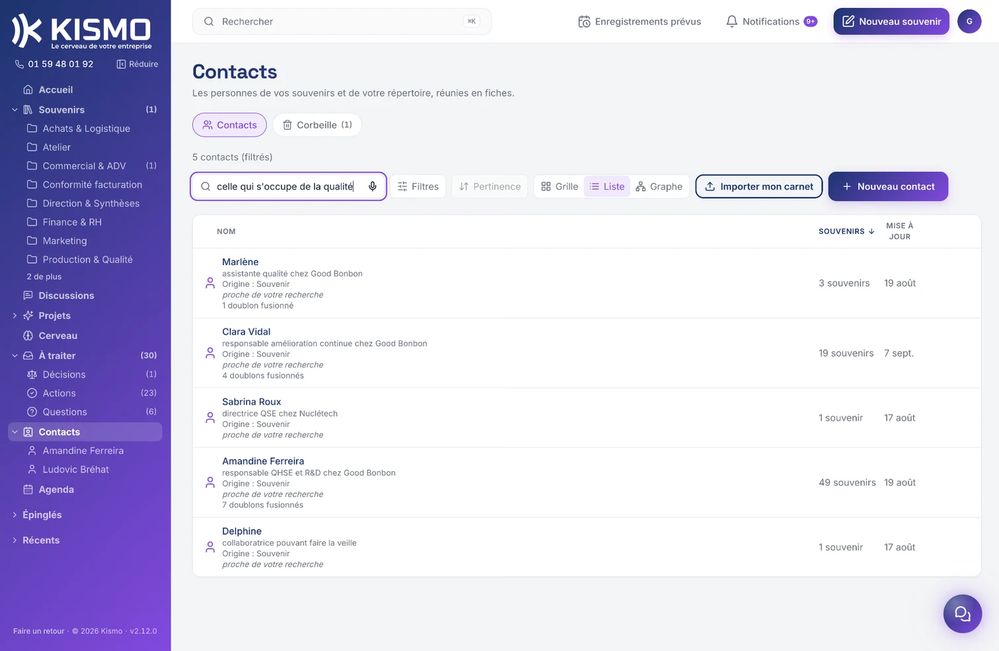The image size is (999, 651).
Task: Switch to Graphe view
Action: (x=659, y=186)
